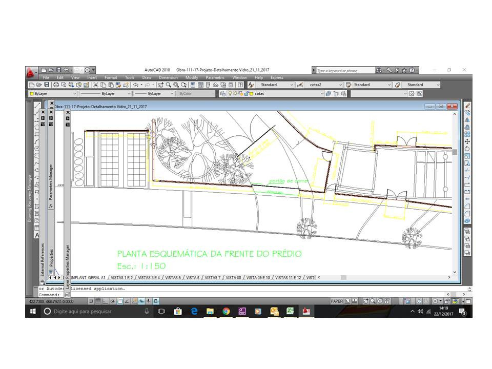Open the File menu
The width and height of the screenshot is (492, 369).
click(x=46, y=77)
